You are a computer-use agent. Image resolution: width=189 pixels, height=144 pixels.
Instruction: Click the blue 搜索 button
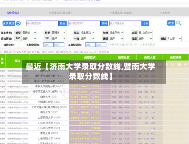[x=171, y=23]
